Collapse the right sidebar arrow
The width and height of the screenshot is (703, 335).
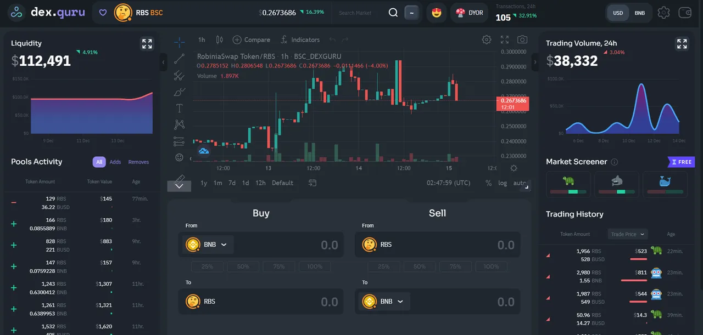click(x=535, y=62)
